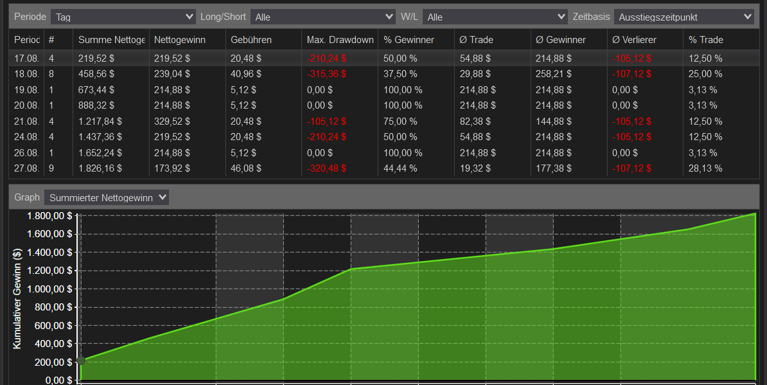The height and width of the screenshot is (385, 767).
Task: Click the 458,56 $ cumulative cell
Action: (x=96, y=74)
